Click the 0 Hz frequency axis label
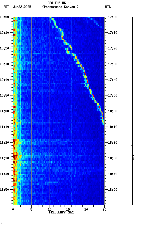This screenshot has width=144, height=226. click(13, 210)
